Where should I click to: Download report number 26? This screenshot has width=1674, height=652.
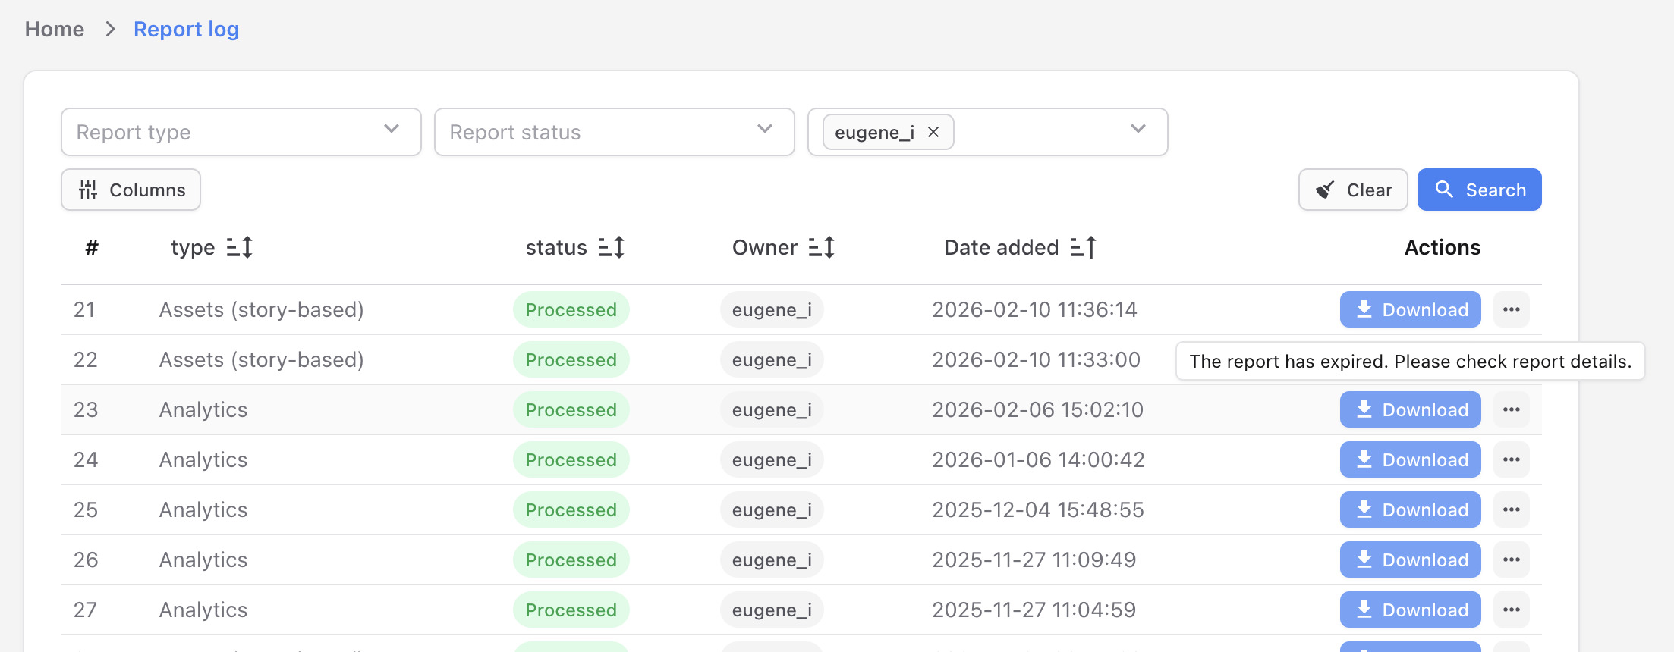tap(1410, 560)
